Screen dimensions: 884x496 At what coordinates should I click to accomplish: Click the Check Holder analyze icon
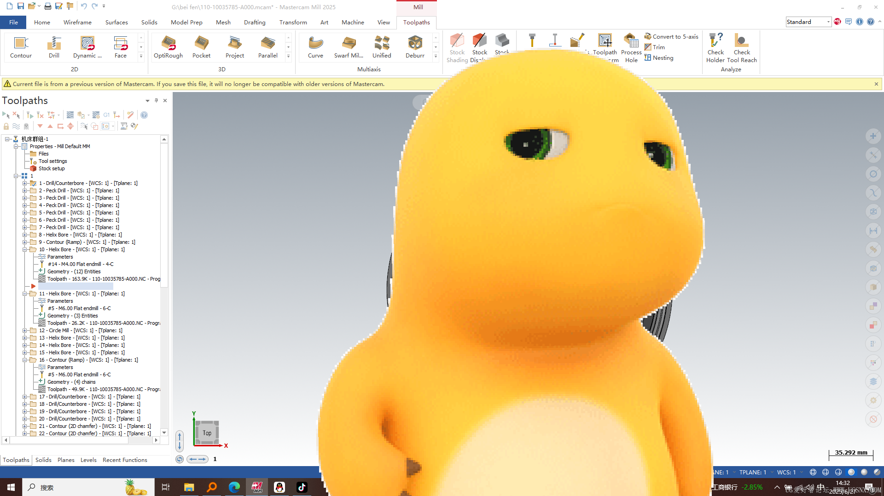(715, 48)
